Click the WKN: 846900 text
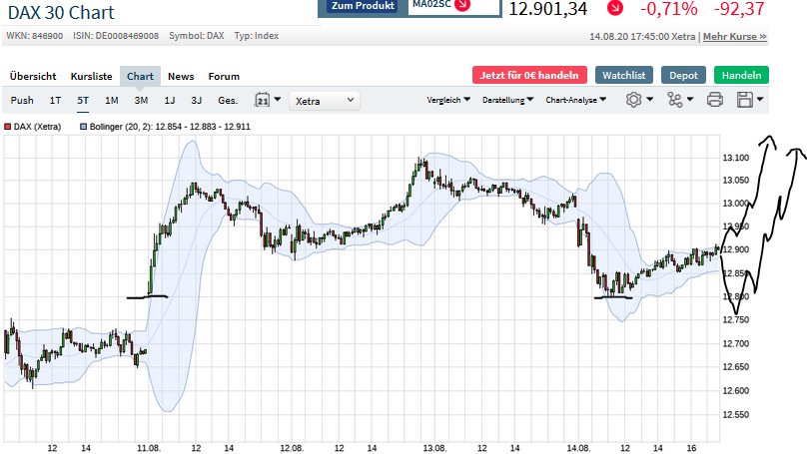The image size is (807, 454). point(35,36)
